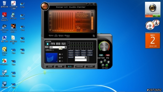Apply the Dance EQ preset
163x92 pixels.
(x=90, y=51)
